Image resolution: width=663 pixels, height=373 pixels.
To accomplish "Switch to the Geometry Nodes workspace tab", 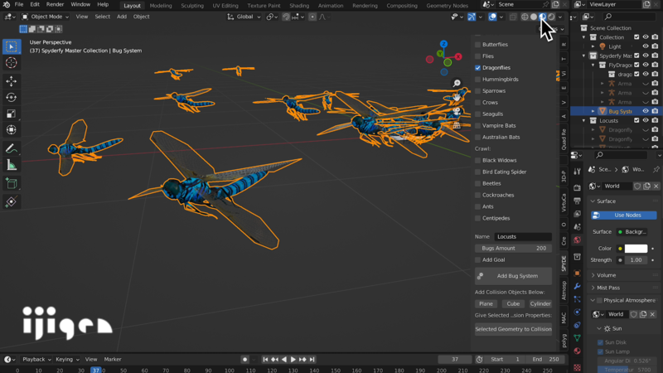I will click(x=447, y=6).
